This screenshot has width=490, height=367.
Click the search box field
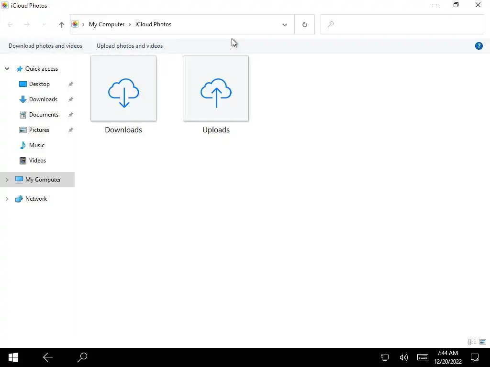pyautogui.click(x=402, y=24)
